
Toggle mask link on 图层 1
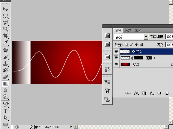pyautogui.click(x=132, y=58)
